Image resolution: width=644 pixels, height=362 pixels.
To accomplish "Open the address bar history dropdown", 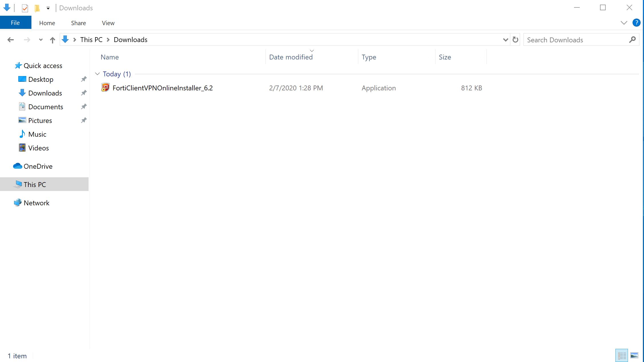I will [505, 40].
